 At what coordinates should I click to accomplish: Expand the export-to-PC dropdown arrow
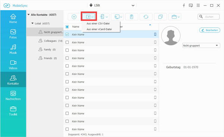(121, 17)
